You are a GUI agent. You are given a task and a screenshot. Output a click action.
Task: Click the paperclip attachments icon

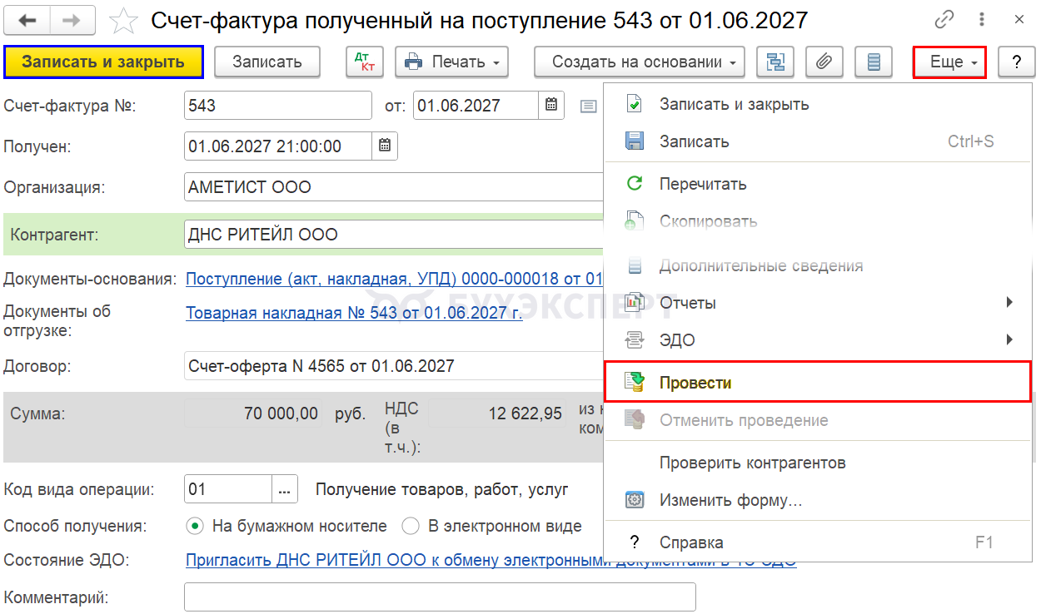coord(824,62)
